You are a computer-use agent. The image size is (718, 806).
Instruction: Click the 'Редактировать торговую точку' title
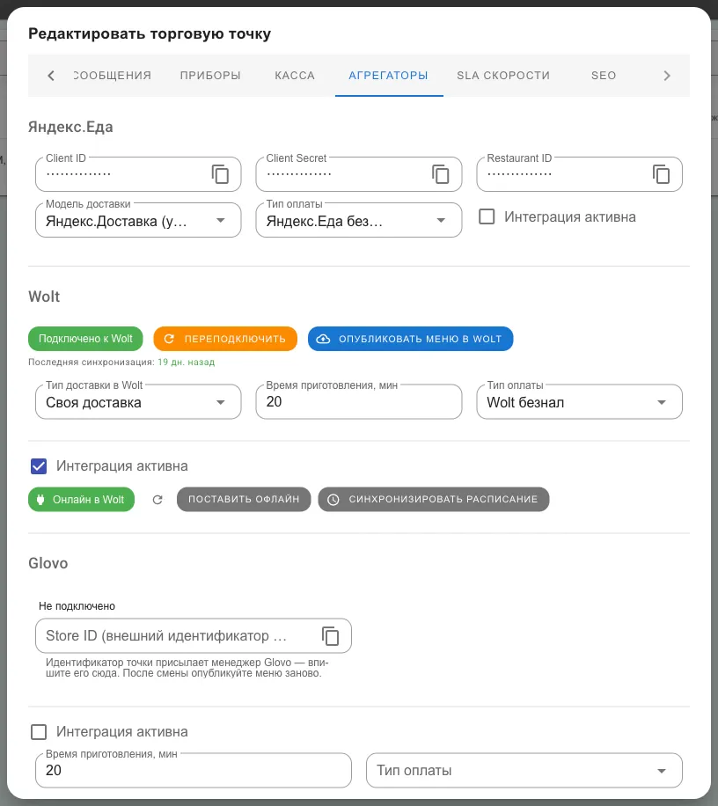coord(150,34)
